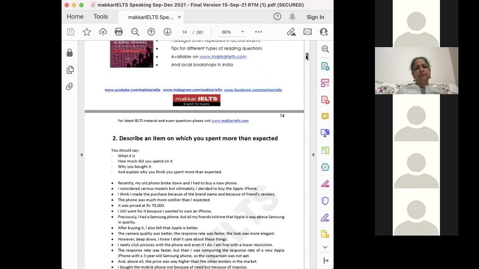Print the document with printer icon
479x269 pixels.
click(119, 32)
